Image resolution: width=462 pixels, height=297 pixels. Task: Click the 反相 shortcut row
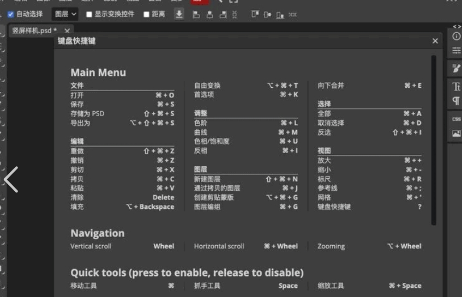(246, 151)
